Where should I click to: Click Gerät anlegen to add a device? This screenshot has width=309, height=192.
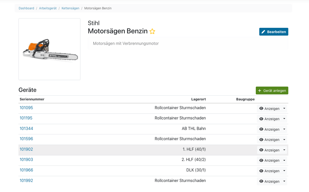coord(272,91)
